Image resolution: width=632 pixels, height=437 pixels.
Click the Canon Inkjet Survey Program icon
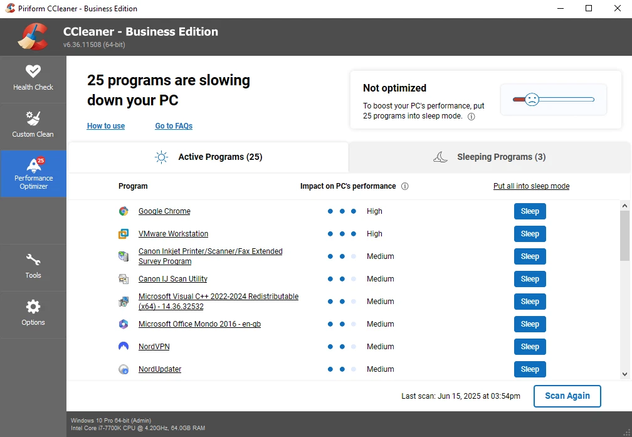[124, 256]
